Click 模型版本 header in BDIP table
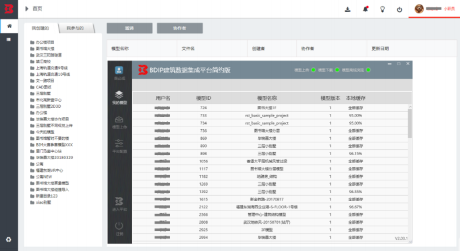 pos(330,98)
